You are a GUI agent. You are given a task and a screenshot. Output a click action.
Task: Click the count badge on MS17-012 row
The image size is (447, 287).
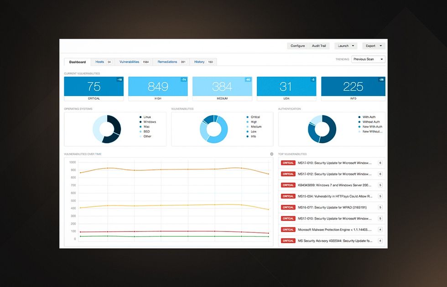click(x=380, y=174)
